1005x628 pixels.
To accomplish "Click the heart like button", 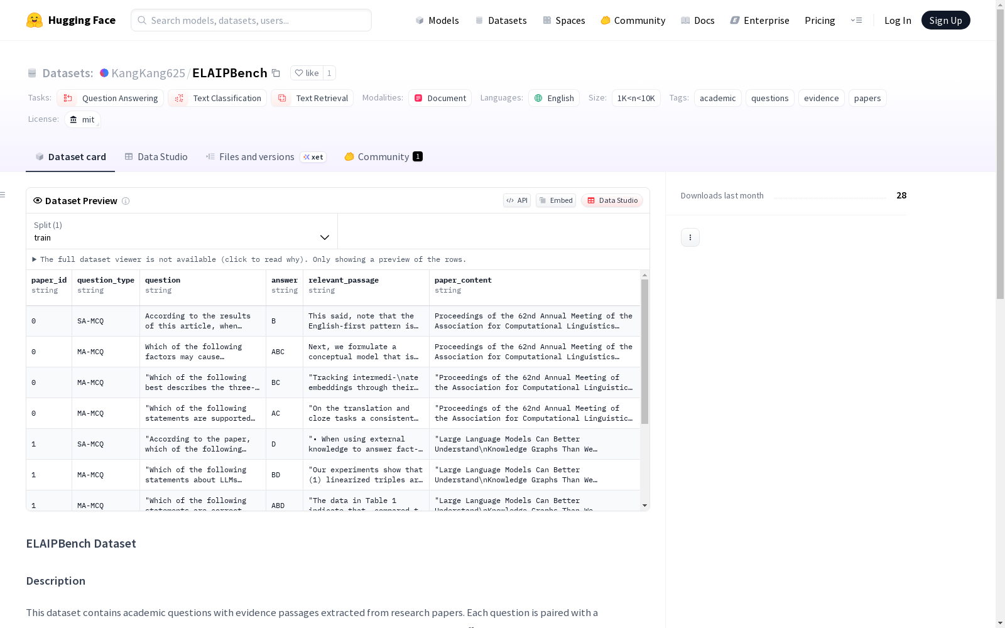I will [x=307, y=73].
